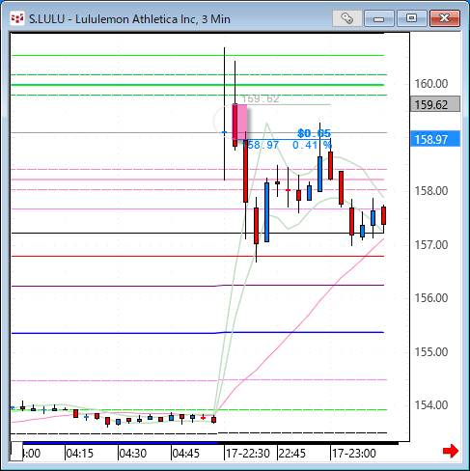Select the solid red horizontal line

[198, 257]
